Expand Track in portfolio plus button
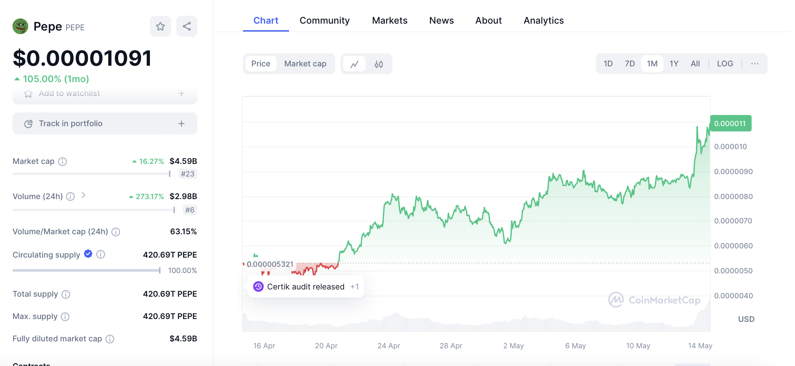 pos(181,124)
